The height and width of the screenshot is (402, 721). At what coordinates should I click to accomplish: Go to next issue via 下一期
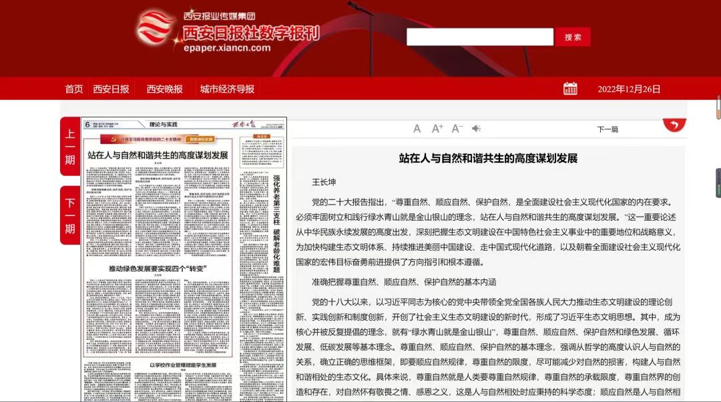[x=70, y=215]
